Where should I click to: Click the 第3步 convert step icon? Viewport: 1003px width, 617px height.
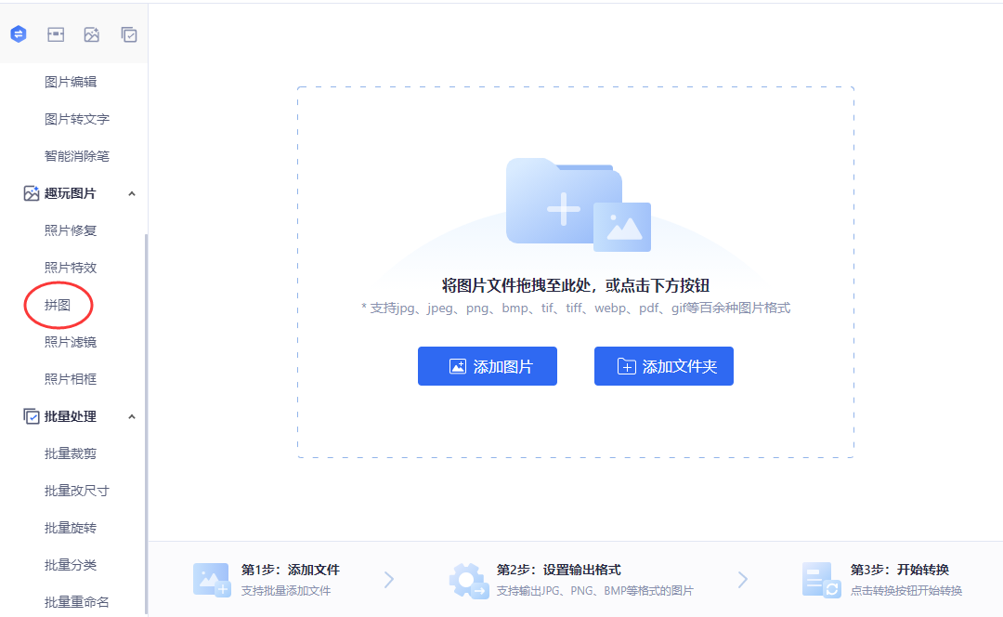(821, 580)
